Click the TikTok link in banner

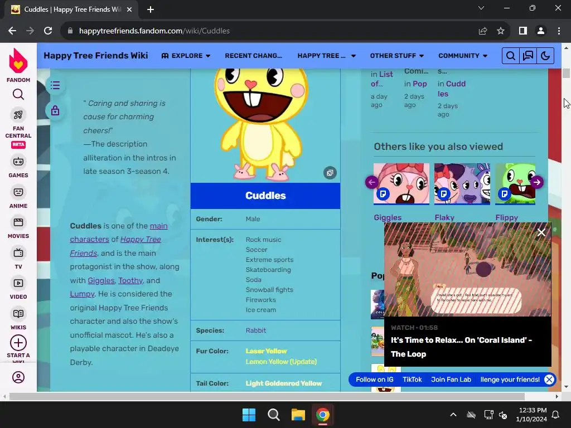click(412, 380)
